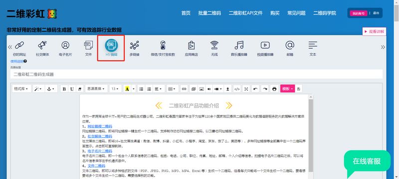This screenshot has width=399, height=179.
Task: Open the 思源黑体 font family dropdown
Action: [x=96, y=89]
